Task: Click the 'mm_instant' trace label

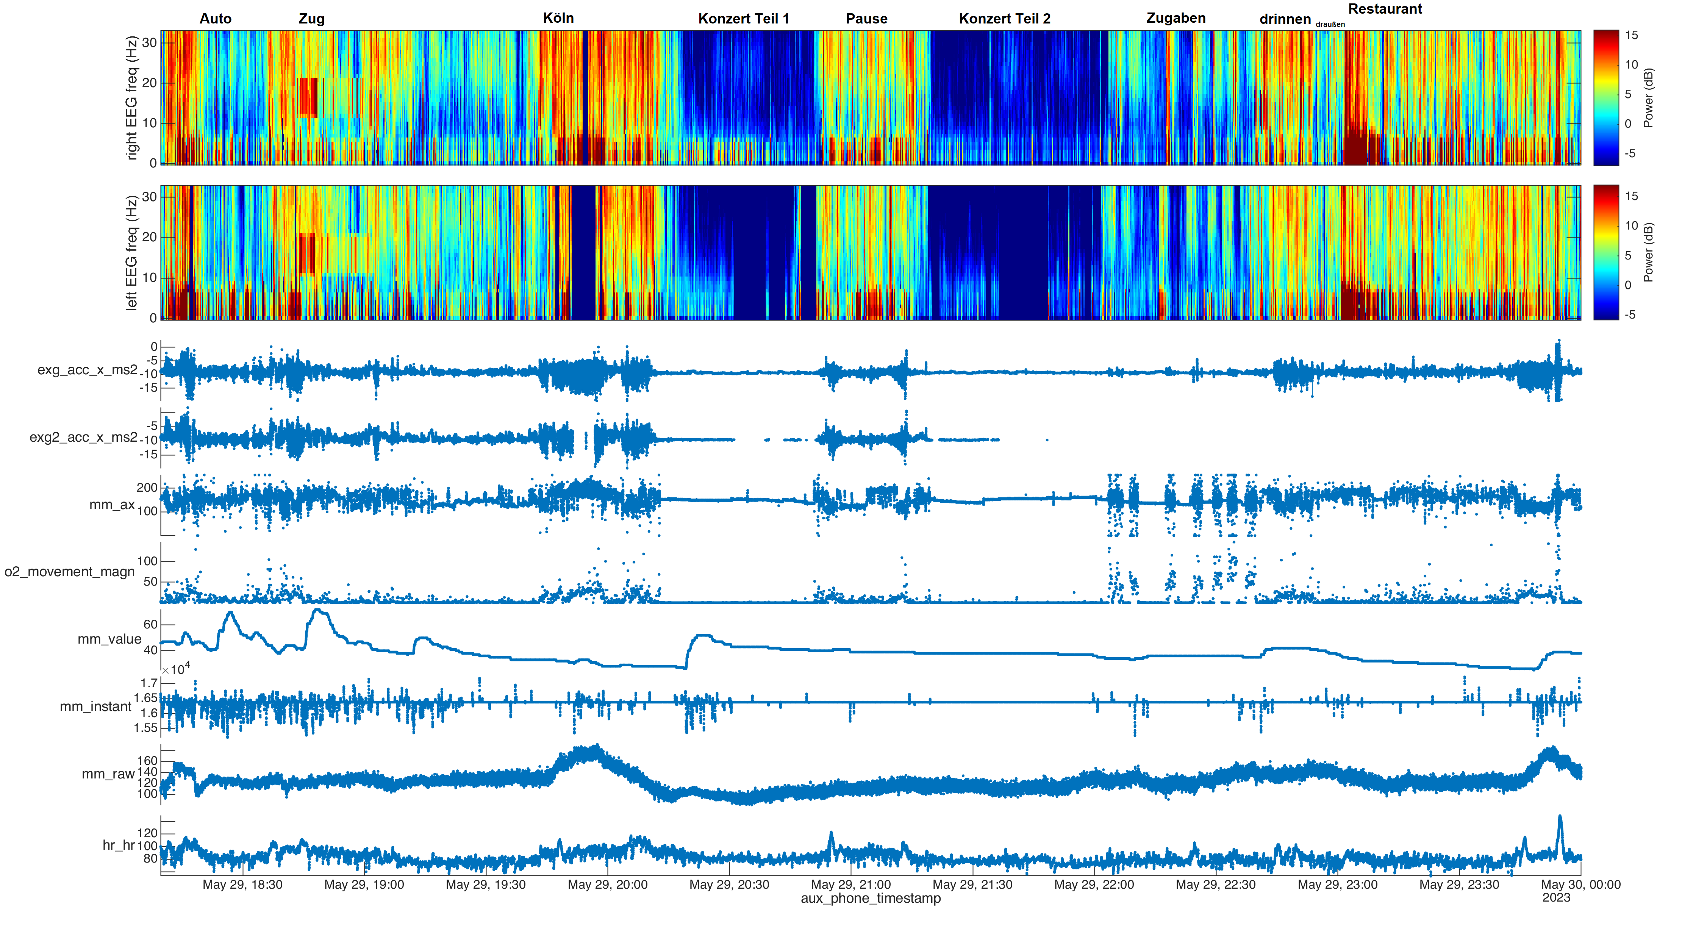Action: (x=95, y=707)
